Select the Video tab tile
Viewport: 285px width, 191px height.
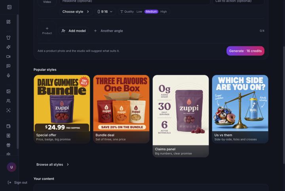point(47,2)
